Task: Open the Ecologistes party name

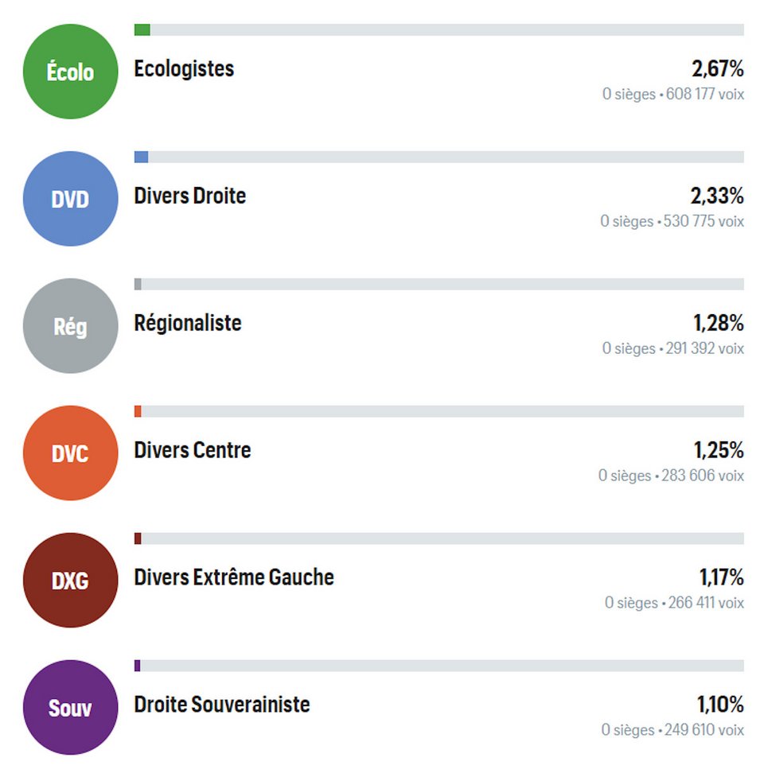Action: click(x=184, y=68)
